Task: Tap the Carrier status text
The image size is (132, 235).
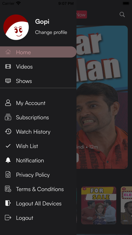Action: click(x=8, y=3)
